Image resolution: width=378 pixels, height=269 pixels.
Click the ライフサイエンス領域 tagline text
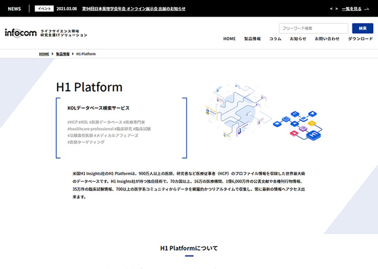click(x=60, y=31)
